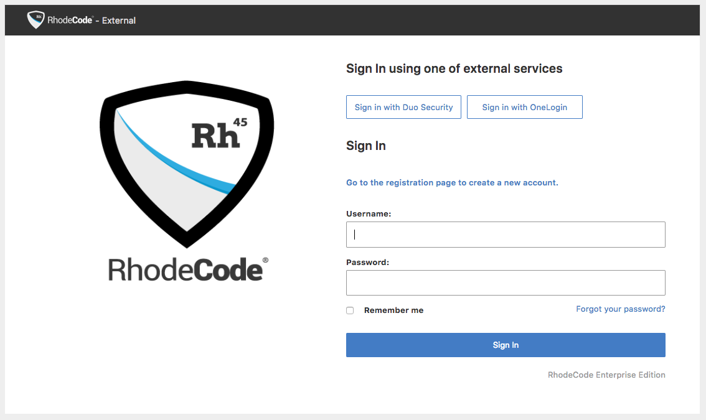This screenshot has width=706, height=420.
Task: Click the Rh 45 emblem inside the shield
Action: [x=218, y=133]
